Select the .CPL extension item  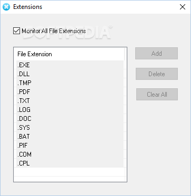pyautogui.click(x=70, y=163)
